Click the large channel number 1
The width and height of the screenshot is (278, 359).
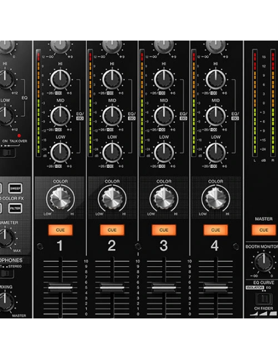60,246
